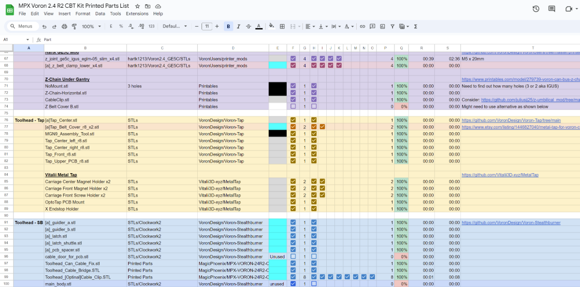Untick column F checkbox for NoMount.stl
The width and height of the screenshot is (580, 287).
(x=293, y=86)
